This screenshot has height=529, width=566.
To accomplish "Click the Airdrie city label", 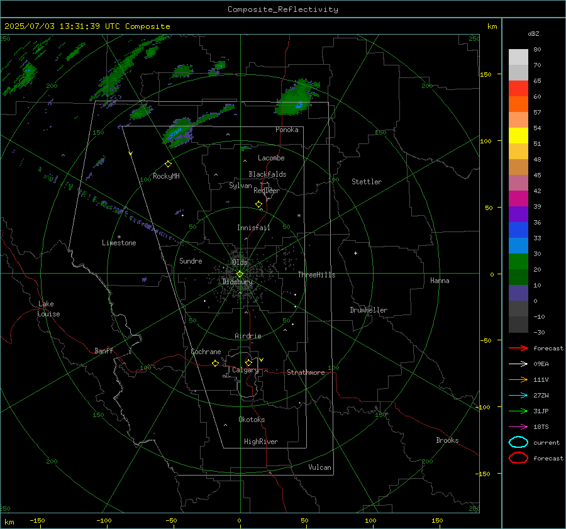I will 248,336.
